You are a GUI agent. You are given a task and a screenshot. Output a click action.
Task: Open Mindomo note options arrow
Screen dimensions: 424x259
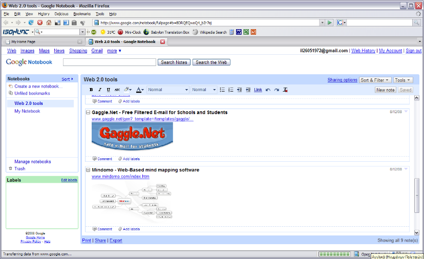point(406,169)
